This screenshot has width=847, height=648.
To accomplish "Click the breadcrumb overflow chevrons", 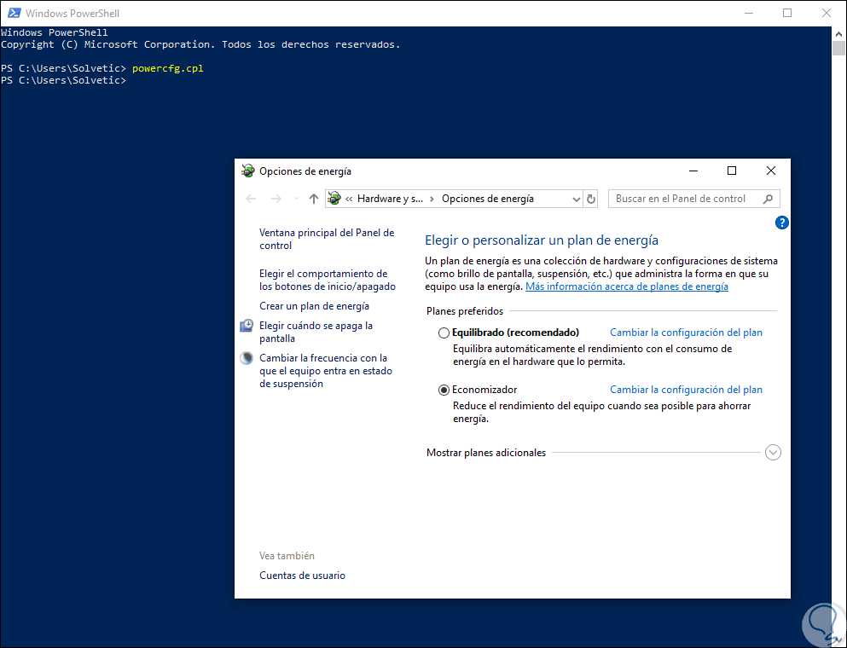I will 349,199.
